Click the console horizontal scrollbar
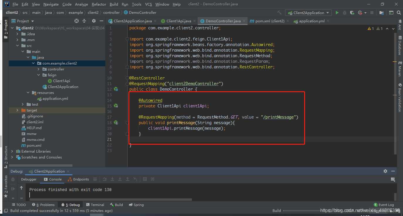 [110, 200]
